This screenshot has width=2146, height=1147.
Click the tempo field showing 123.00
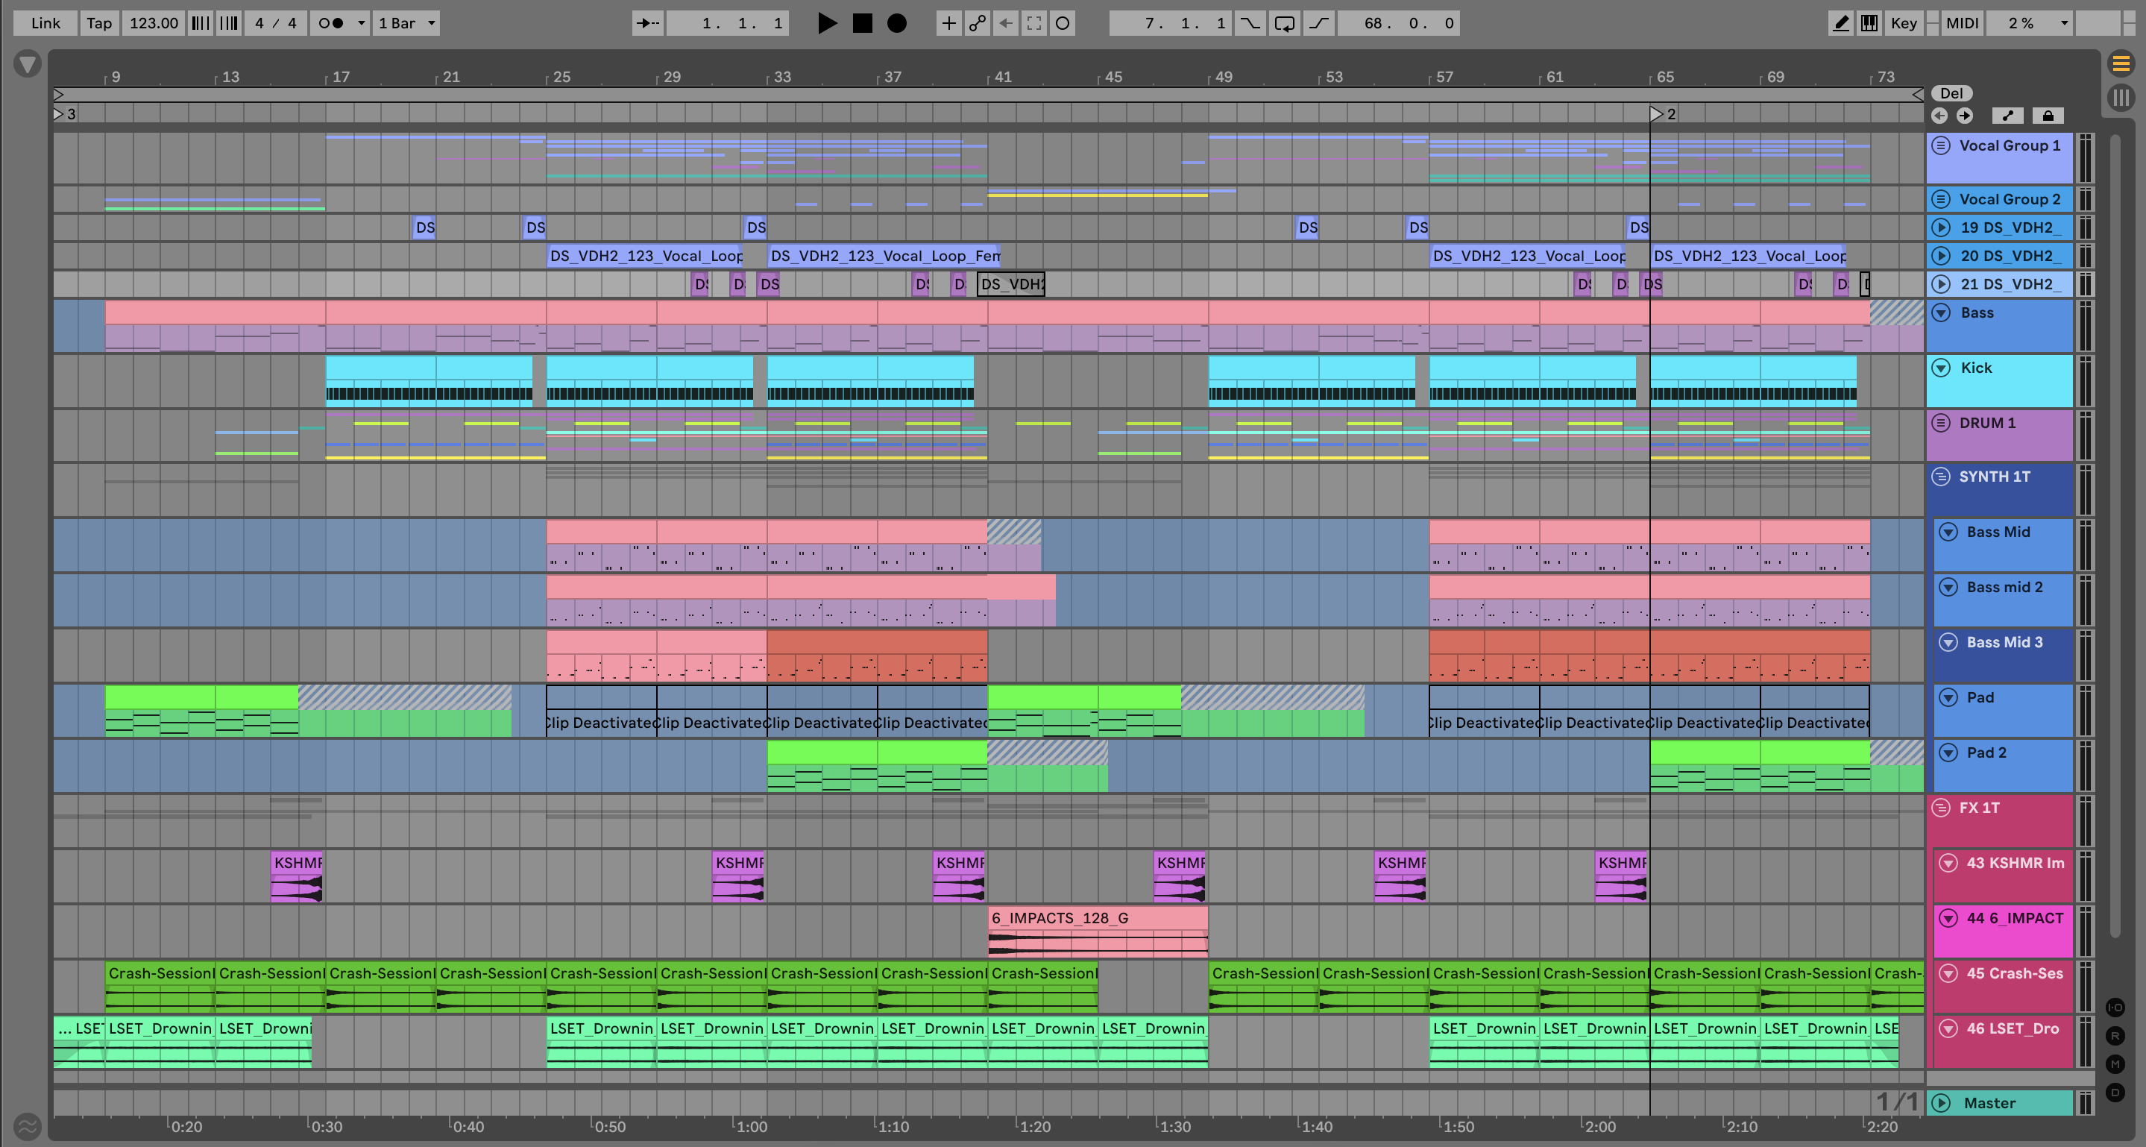[x=154, y=23]
